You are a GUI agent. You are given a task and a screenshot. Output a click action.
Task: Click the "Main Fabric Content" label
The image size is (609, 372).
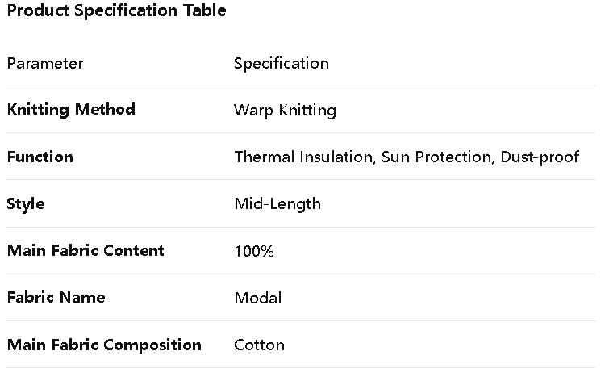[x=86, y=250]
